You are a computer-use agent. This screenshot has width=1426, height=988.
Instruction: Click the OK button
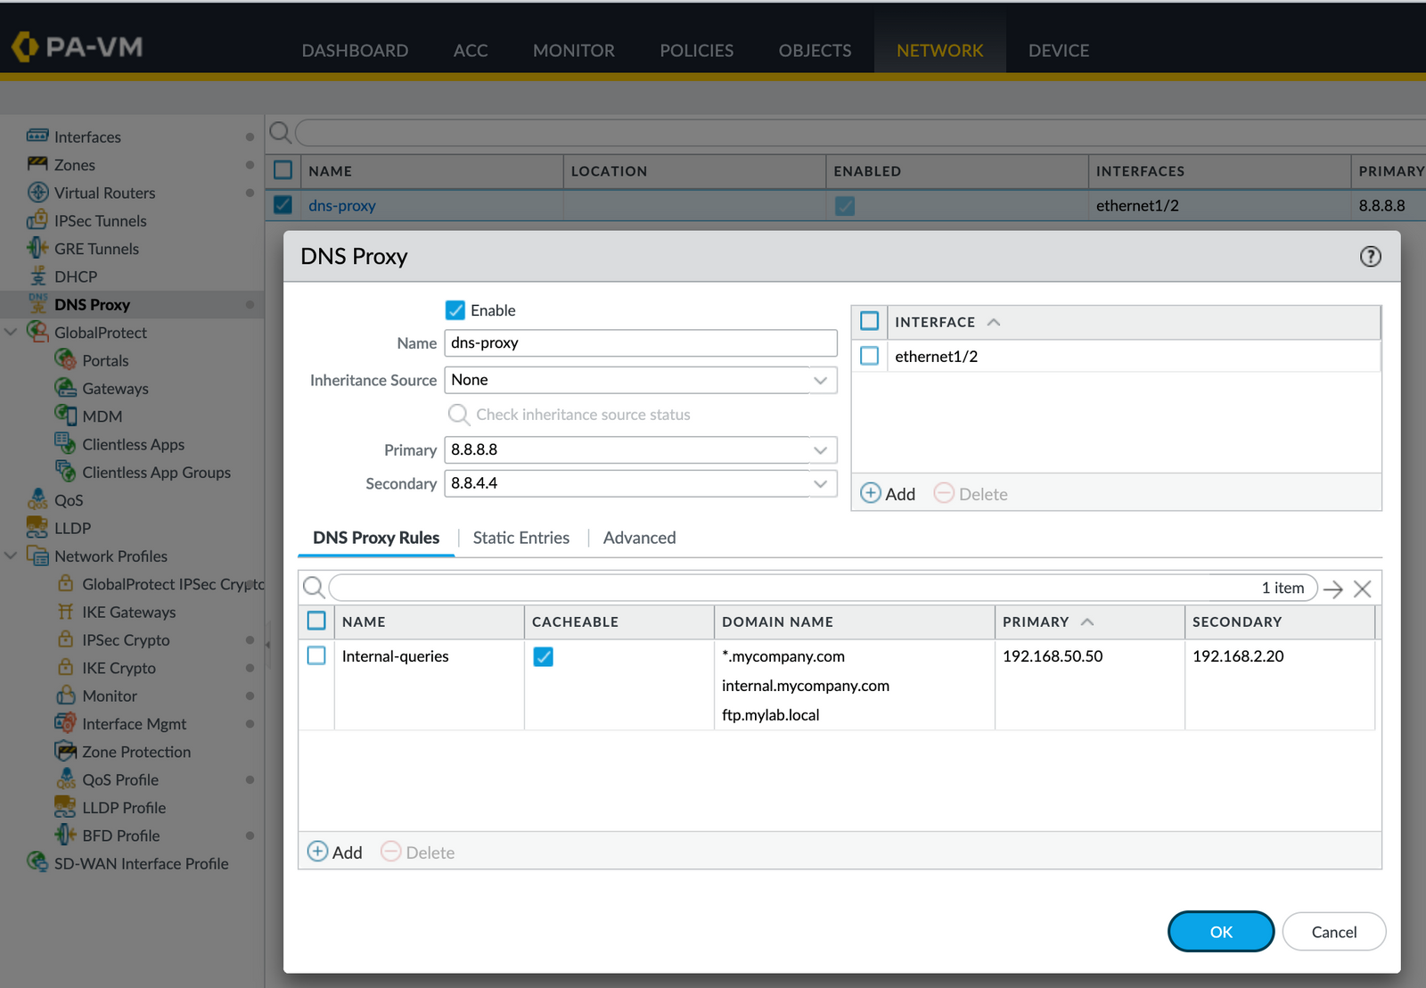tap(1220, 931)
